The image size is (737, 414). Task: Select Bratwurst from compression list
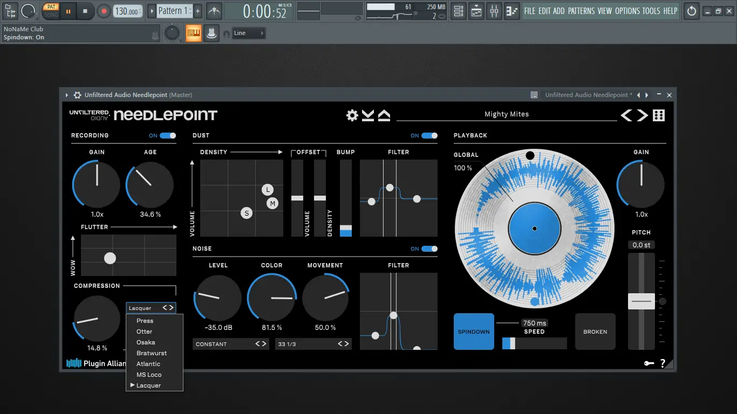152,353
